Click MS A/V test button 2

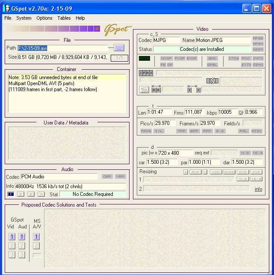36,246
